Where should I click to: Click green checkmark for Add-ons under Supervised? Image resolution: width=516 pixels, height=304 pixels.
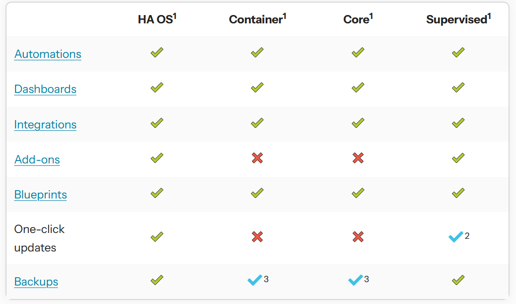458,158
